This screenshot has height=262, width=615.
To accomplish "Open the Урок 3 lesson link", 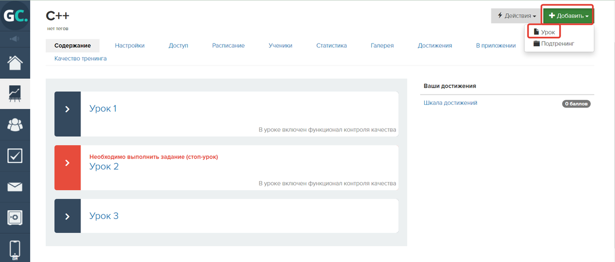I will [104, 216].
